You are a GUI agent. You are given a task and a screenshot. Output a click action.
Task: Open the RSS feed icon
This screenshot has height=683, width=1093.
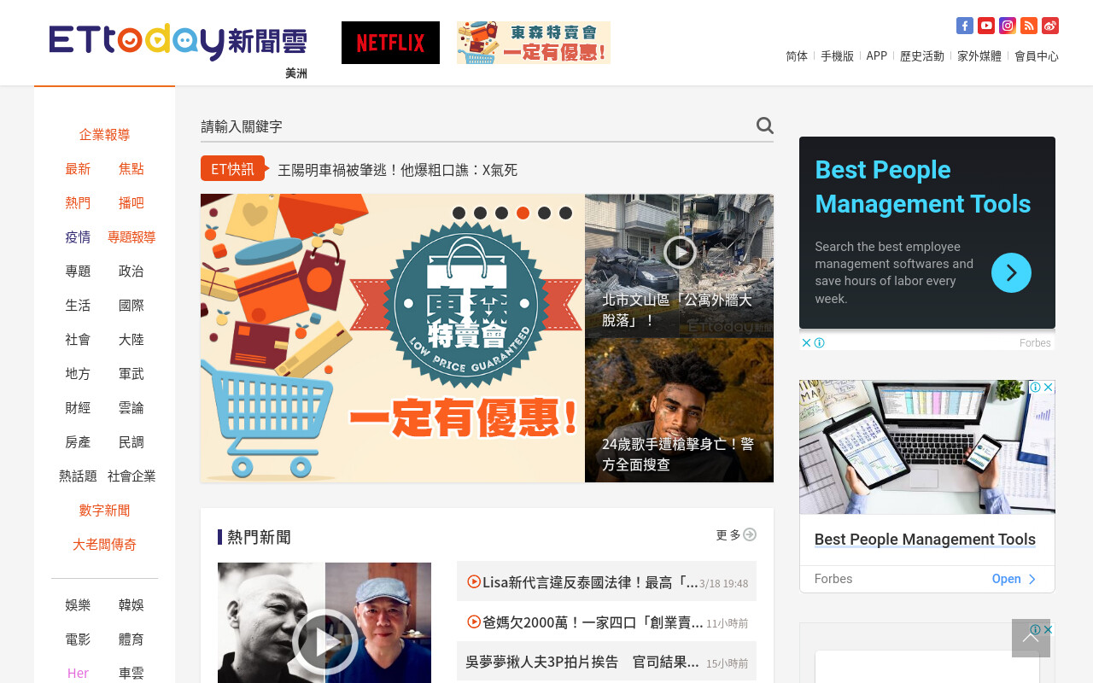click(x=1029, y=26)
